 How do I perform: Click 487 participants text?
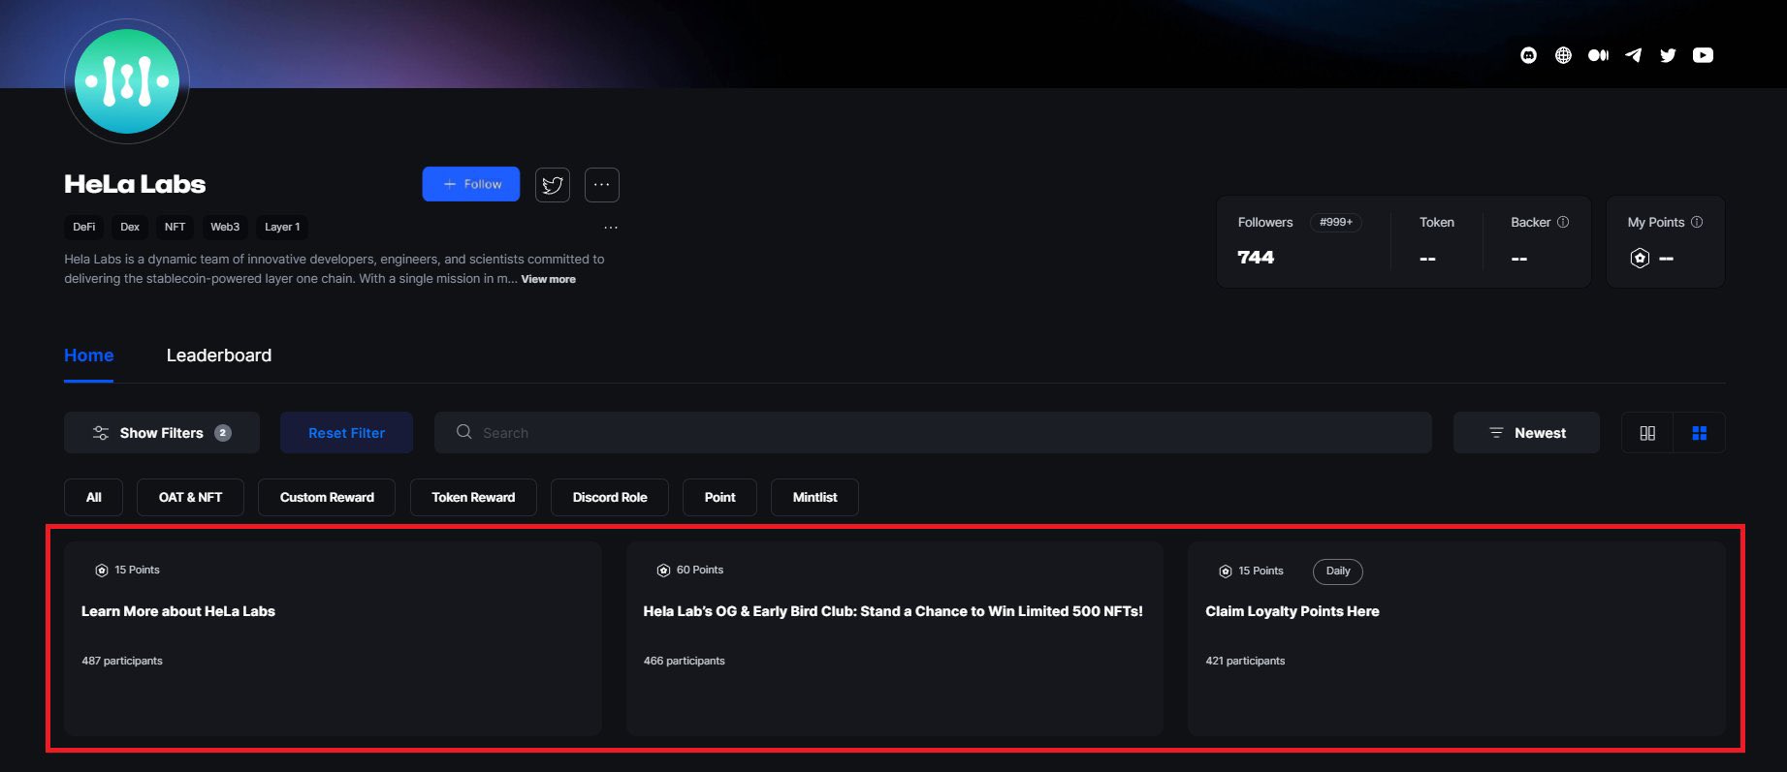122,661
